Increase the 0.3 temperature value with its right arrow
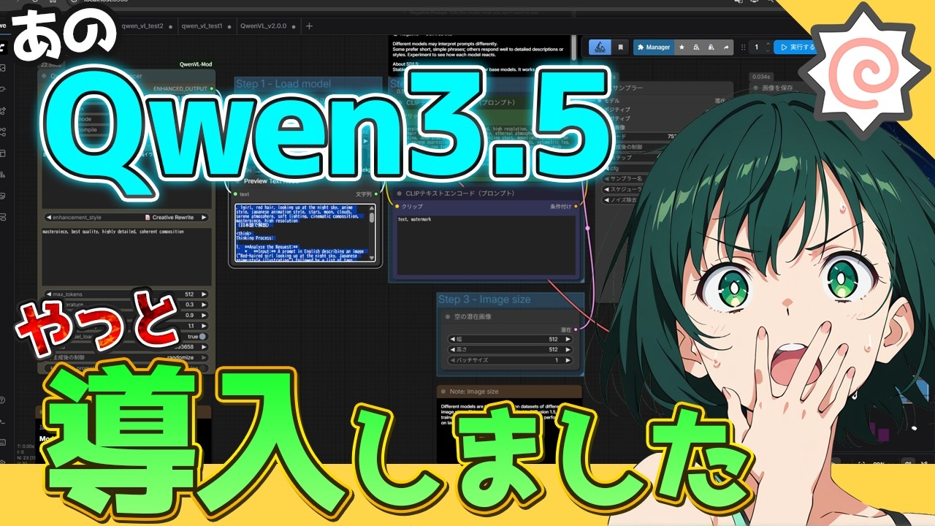 click(204, 304)
